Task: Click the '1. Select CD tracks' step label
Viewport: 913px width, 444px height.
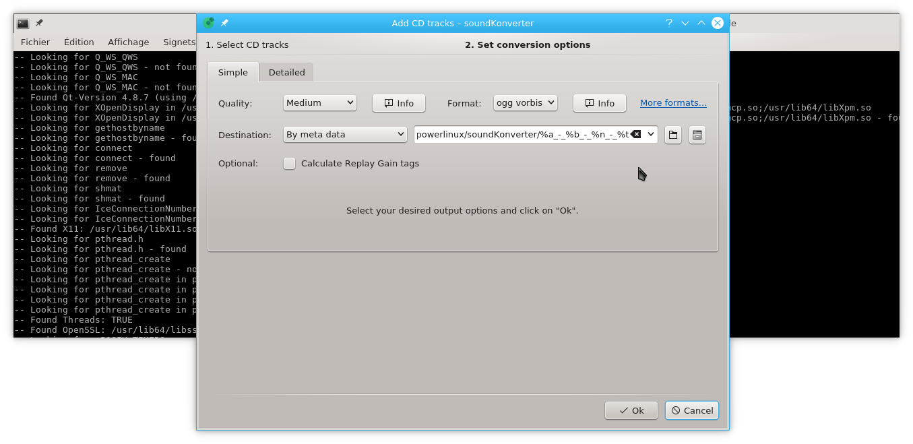Action: coord(247,45)
